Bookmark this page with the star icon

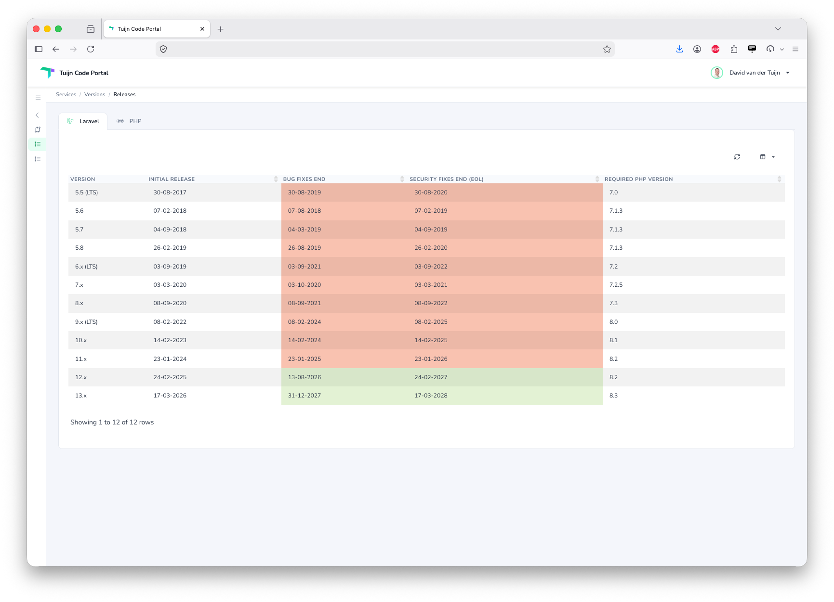tap(607, 49)
